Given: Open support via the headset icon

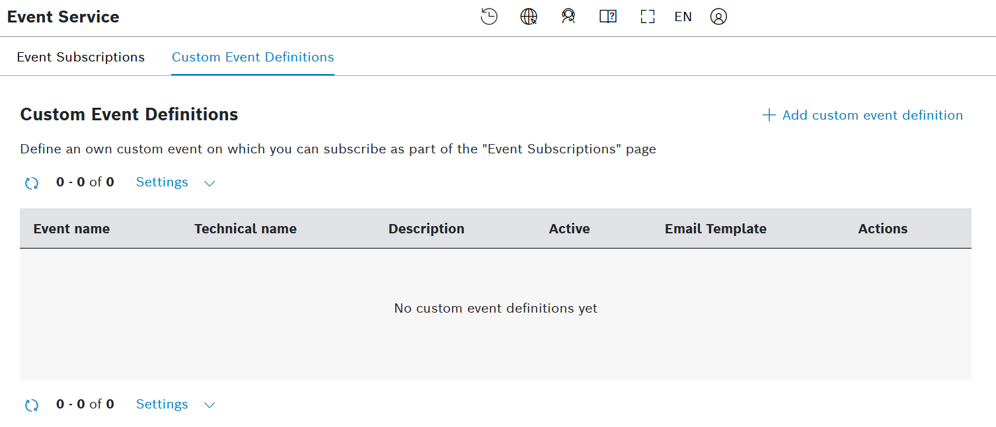Looking at the screenshot, I should 568,17.
